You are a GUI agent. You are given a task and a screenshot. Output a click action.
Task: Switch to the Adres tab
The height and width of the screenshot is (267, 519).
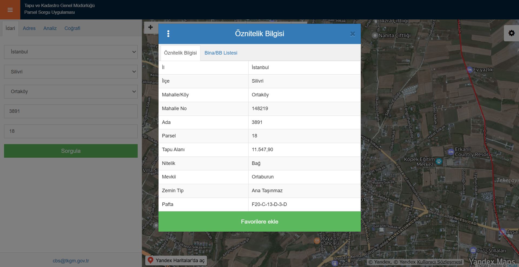[x=29, y=28]
